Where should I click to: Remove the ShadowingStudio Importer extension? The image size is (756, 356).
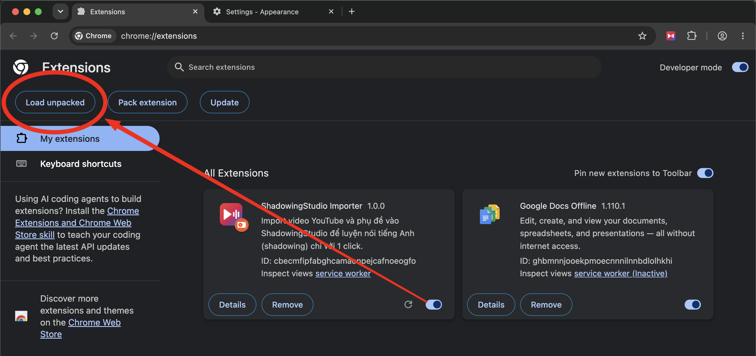pyautogui.click(x=287, y=304)
